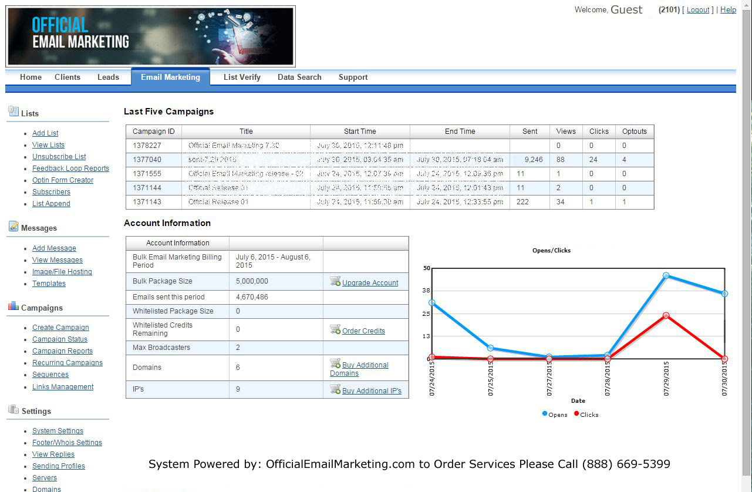
Task: Open the Unsubscribe List link
Action: (59, 157)
